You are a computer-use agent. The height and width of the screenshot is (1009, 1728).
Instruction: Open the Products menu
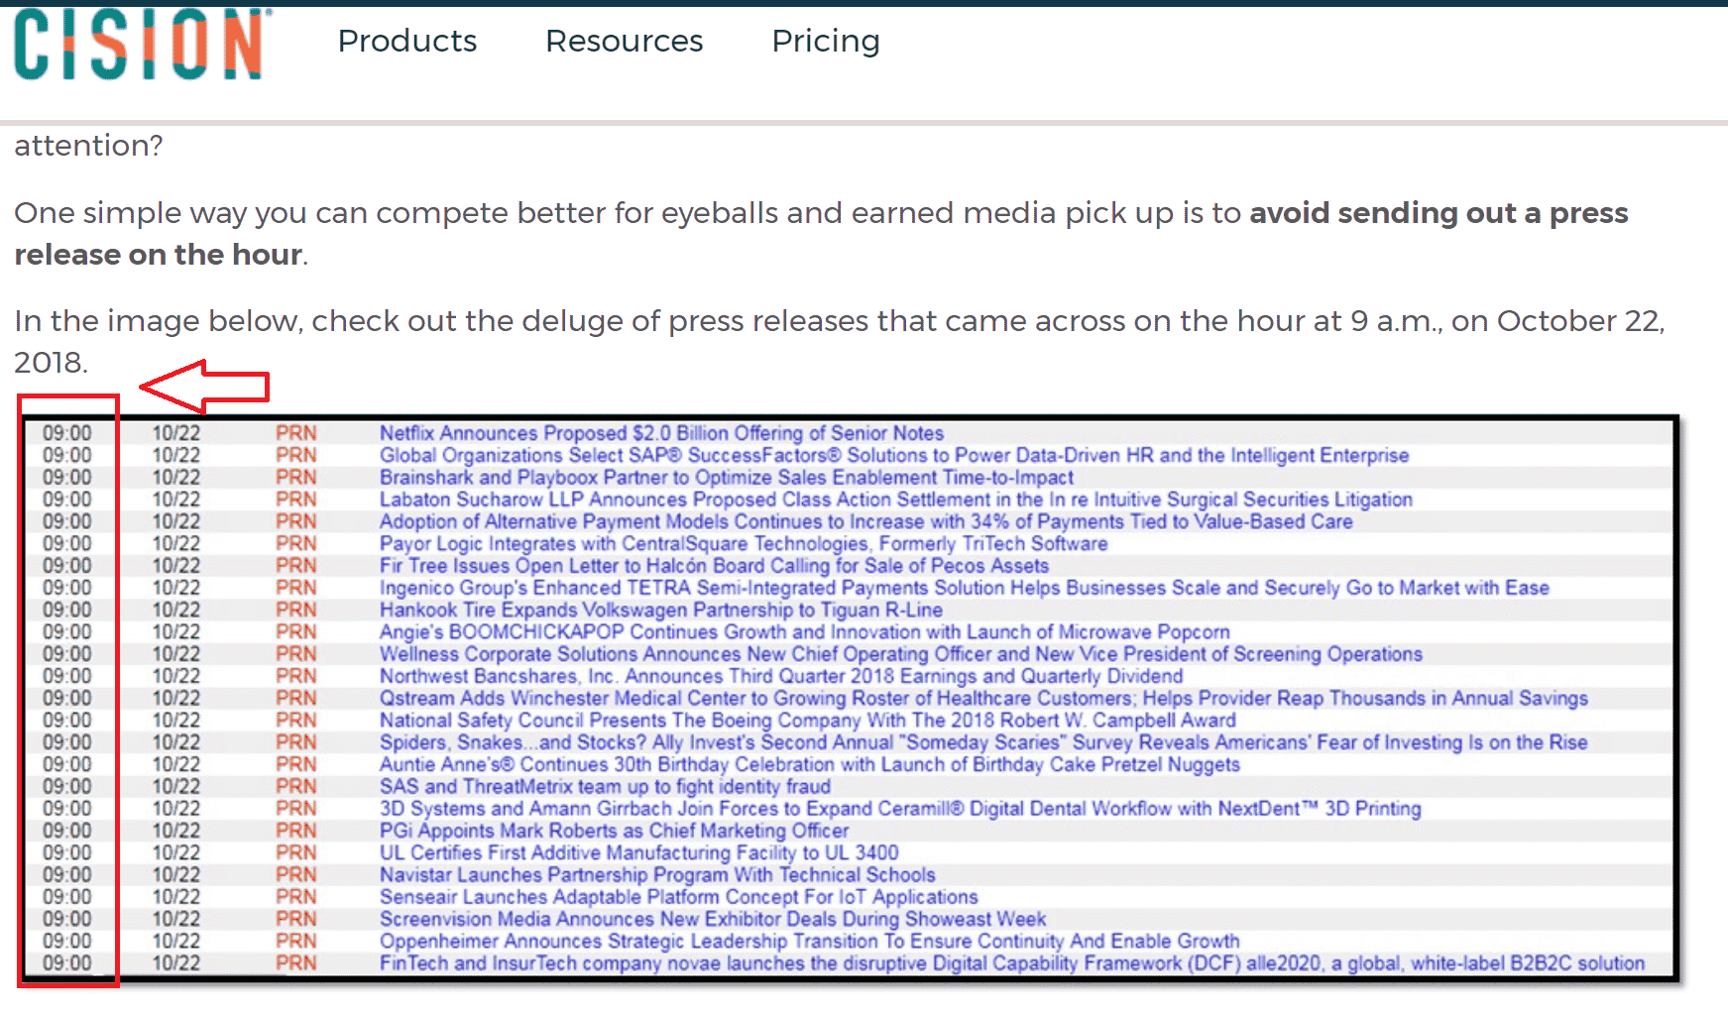(407, 41)
